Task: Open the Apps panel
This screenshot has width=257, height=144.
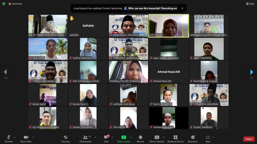Action: tap(208, 139)
